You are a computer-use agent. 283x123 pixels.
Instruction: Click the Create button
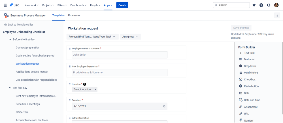pos(122,5)
